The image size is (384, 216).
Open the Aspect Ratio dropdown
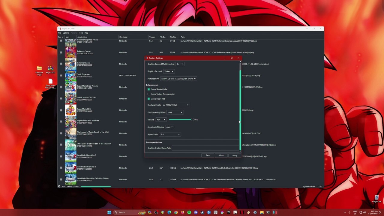pyautogui.click(x=170, y=134)
